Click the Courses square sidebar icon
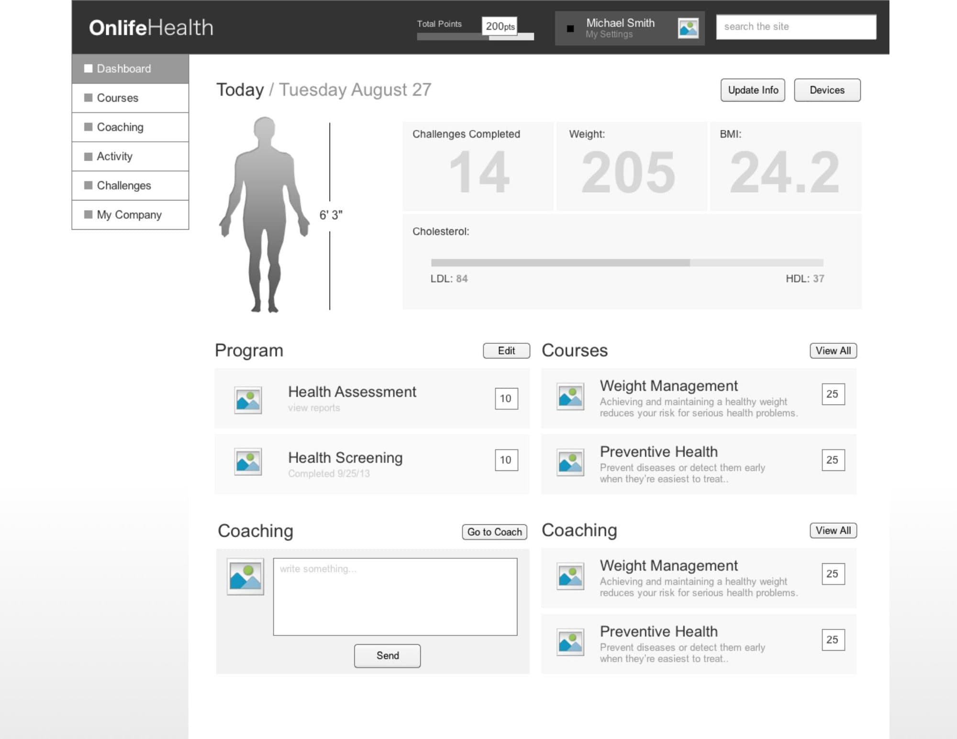 tap(88, 98)
